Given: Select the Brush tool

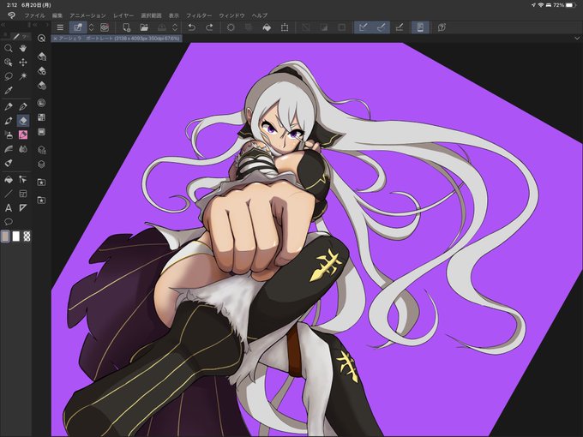Looking at the screenshot, I should point(9,121).
